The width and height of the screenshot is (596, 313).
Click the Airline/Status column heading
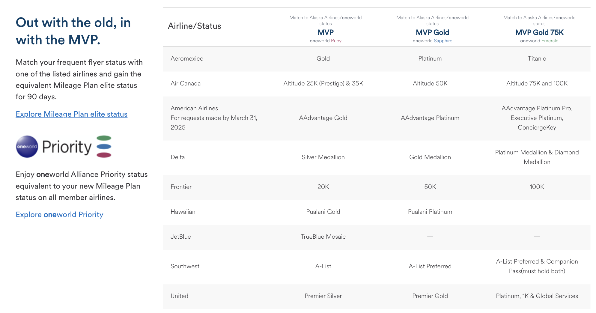[x=194, y=26]
